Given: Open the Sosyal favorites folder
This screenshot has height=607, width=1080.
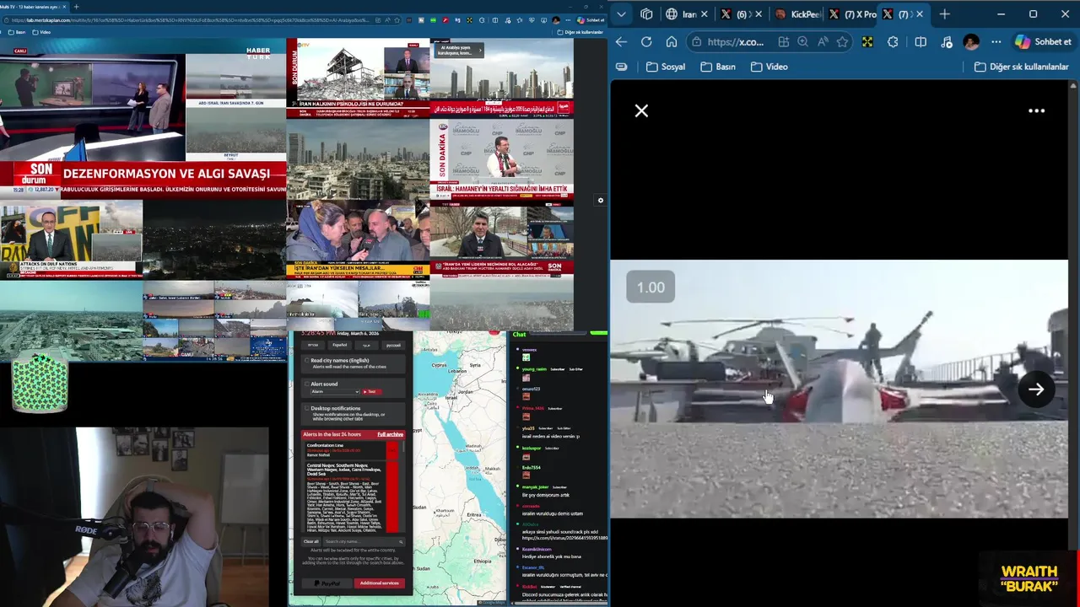Looking at the screenshot, I should coord(666,67).
